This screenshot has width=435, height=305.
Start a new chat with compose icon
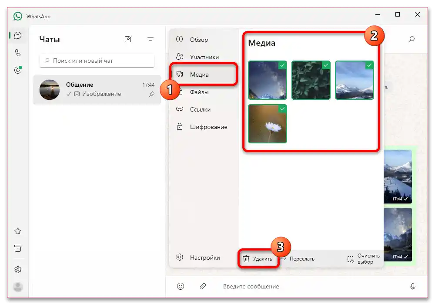click(128, 39)
